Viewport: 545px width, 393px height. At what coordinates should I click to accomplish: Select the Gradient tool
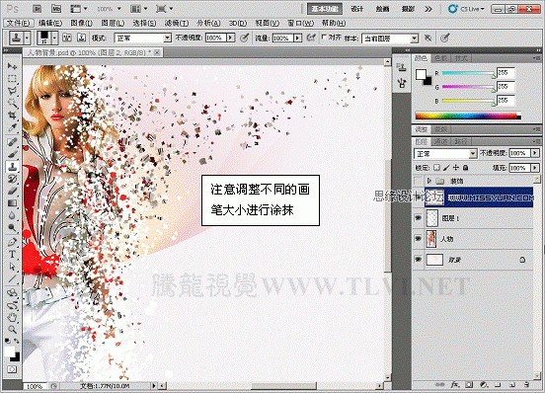tap(12, 203)
